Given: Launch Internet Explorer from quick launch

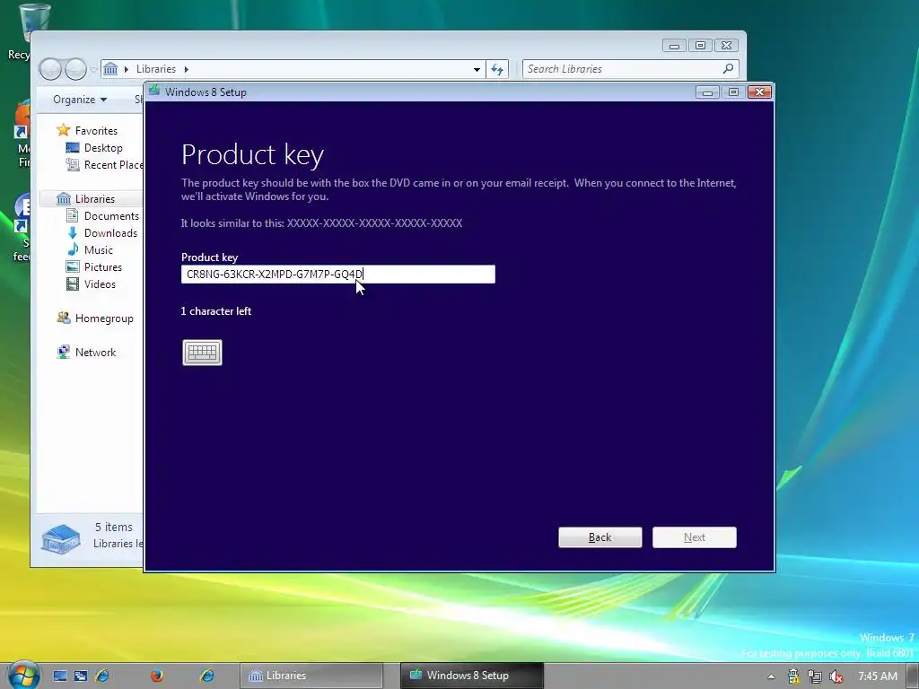Looking at the screenshot, I should (x=102, y=676).
